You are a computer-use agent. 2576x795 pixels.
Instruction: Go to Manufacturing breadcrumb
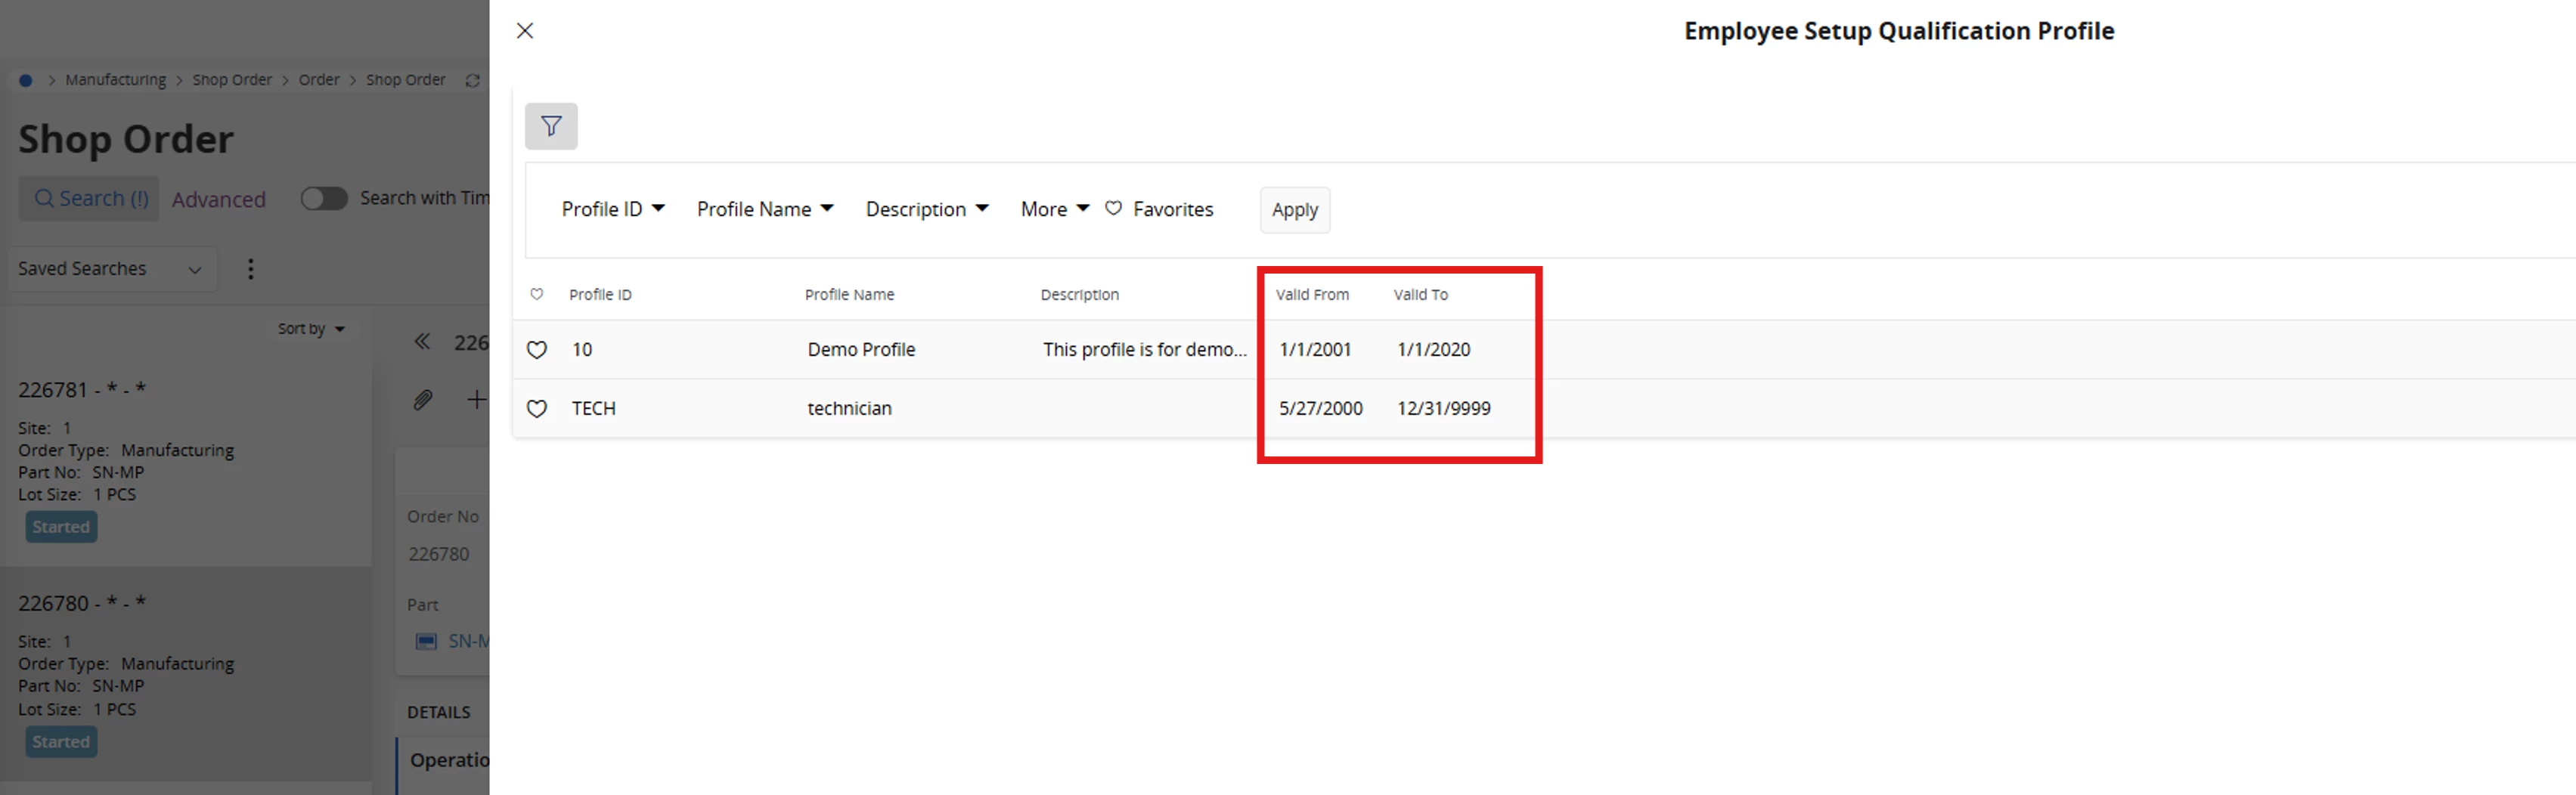click(116, 80)
